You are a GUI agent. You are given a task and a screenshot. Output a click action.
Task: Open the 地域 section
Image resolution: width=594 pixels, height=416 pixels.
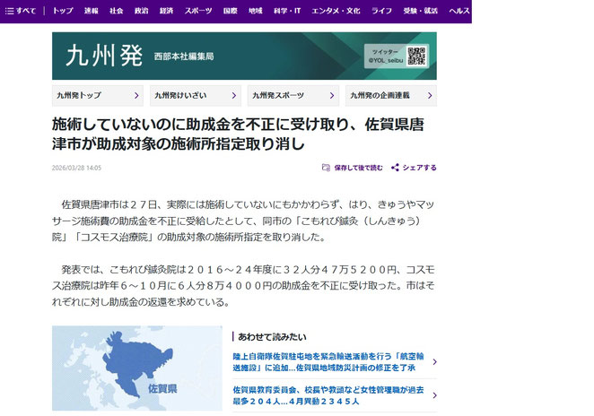pyautogui.click(x=256, y=11)
